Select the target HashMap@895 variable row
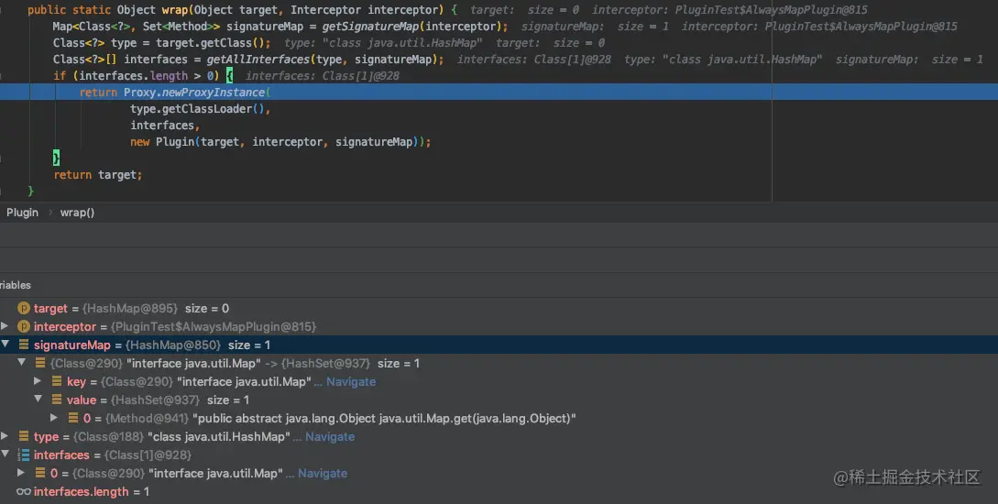Viewport: 998px width, 504px height. pos(499,309)
